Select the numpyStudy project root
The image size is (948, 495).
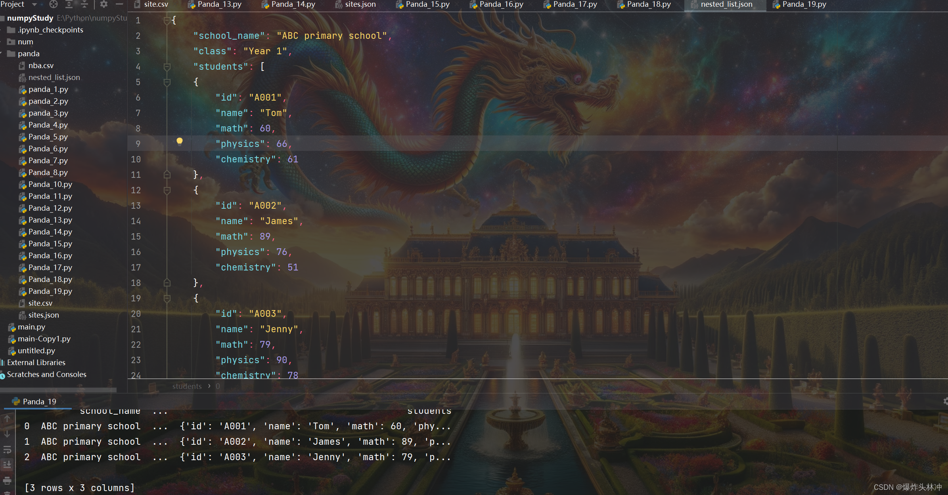pyautogui.click(x=30, y=18)
